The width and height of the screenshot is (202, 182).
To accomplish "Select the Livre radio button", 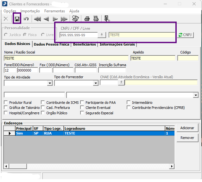I will [43, 35].
